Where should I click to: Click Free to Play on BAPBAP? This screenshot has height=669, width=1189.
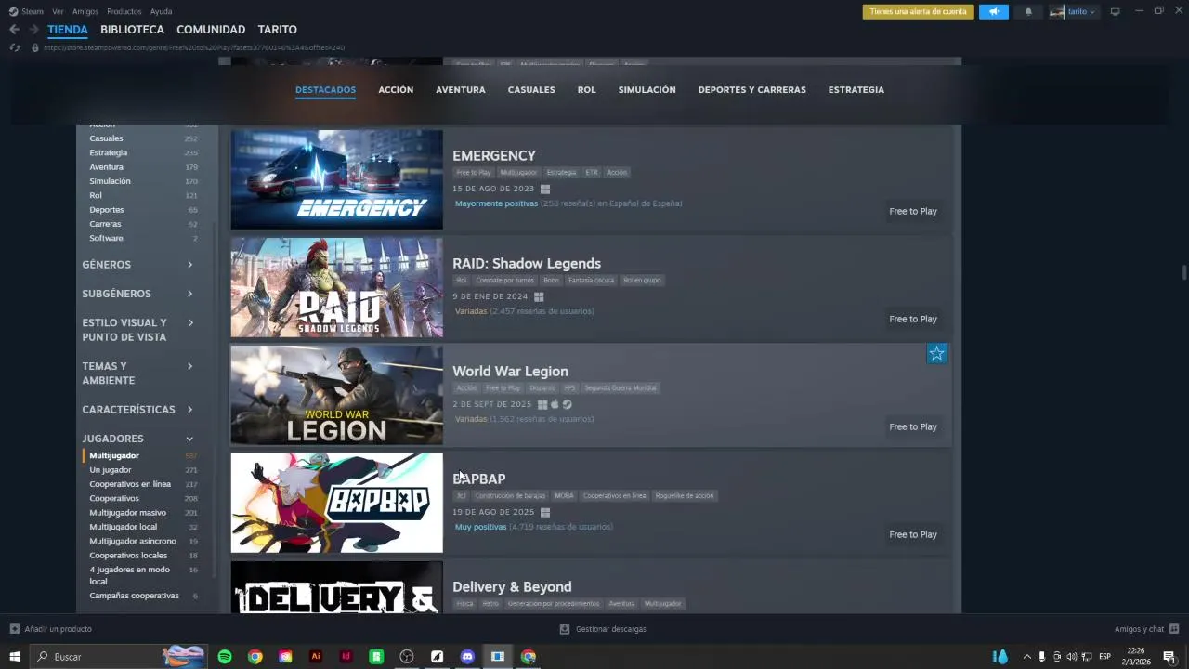[x=913, y=534]
